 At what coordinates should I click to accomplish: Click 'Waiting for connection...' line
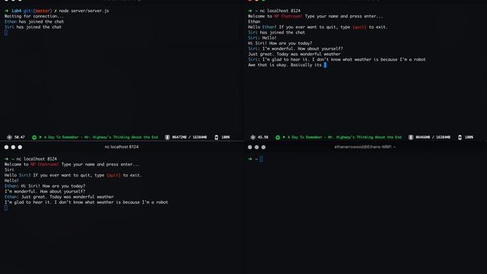point(33,16)
